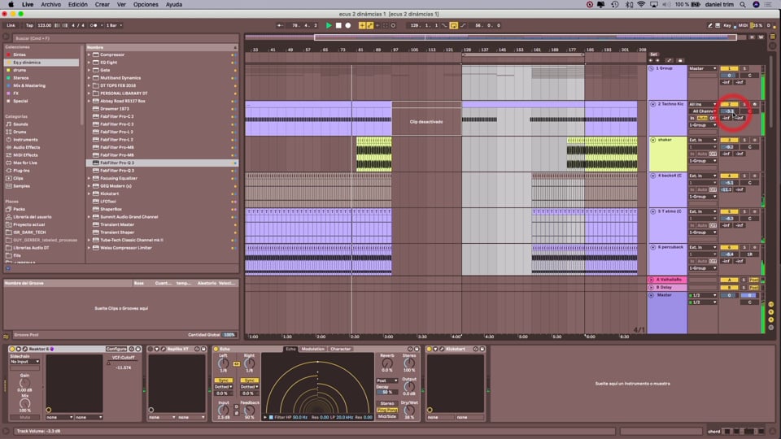Viewport: 781px width, 439px height.
Task: Open the Opciones menu
Action: coord(146,5)
